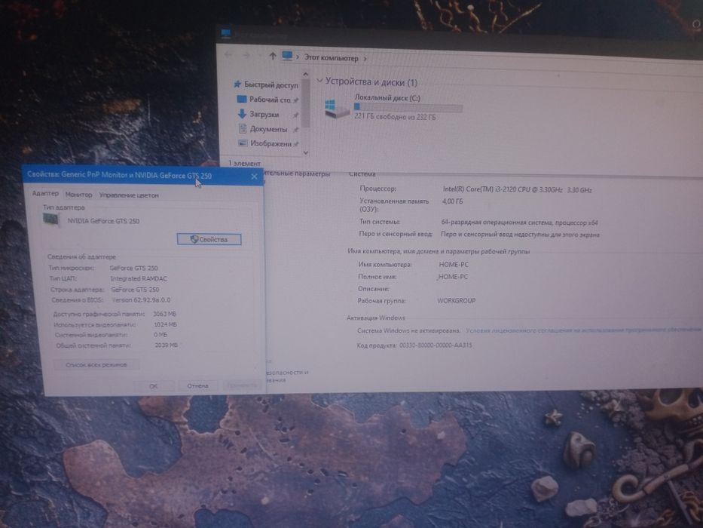The height and width of the screenshot is (528, 703).
Task: Click the Explorer back arrow
Action: (228, 55)
